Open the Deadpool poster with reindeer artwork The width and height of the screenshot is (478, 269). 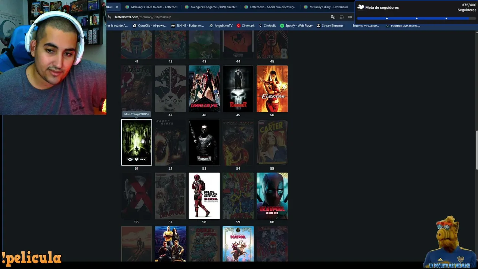pyautogui.click(x=238, y=244)
